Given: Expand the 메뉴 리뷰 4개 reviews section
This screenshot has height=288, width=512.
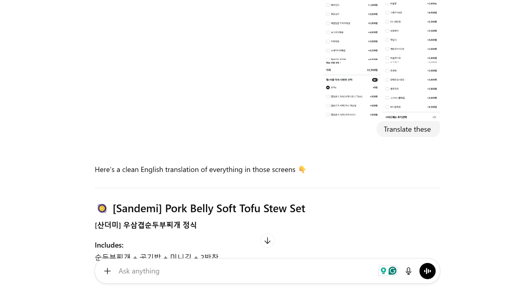Looking at the screenshot, I should (334, 63).
